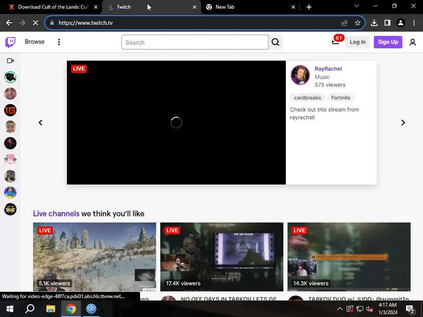Screen dimensions: 423x317
Task: Open the pink pig sidebar channel avatar
Action: coord(10,160)
